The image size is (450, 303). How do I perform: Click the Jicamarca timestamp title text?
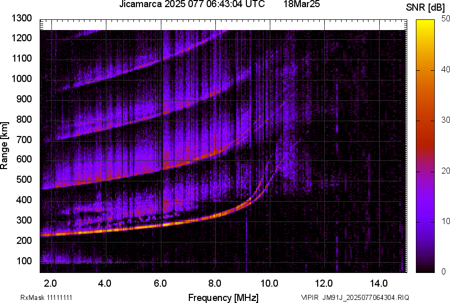[191, 5]
